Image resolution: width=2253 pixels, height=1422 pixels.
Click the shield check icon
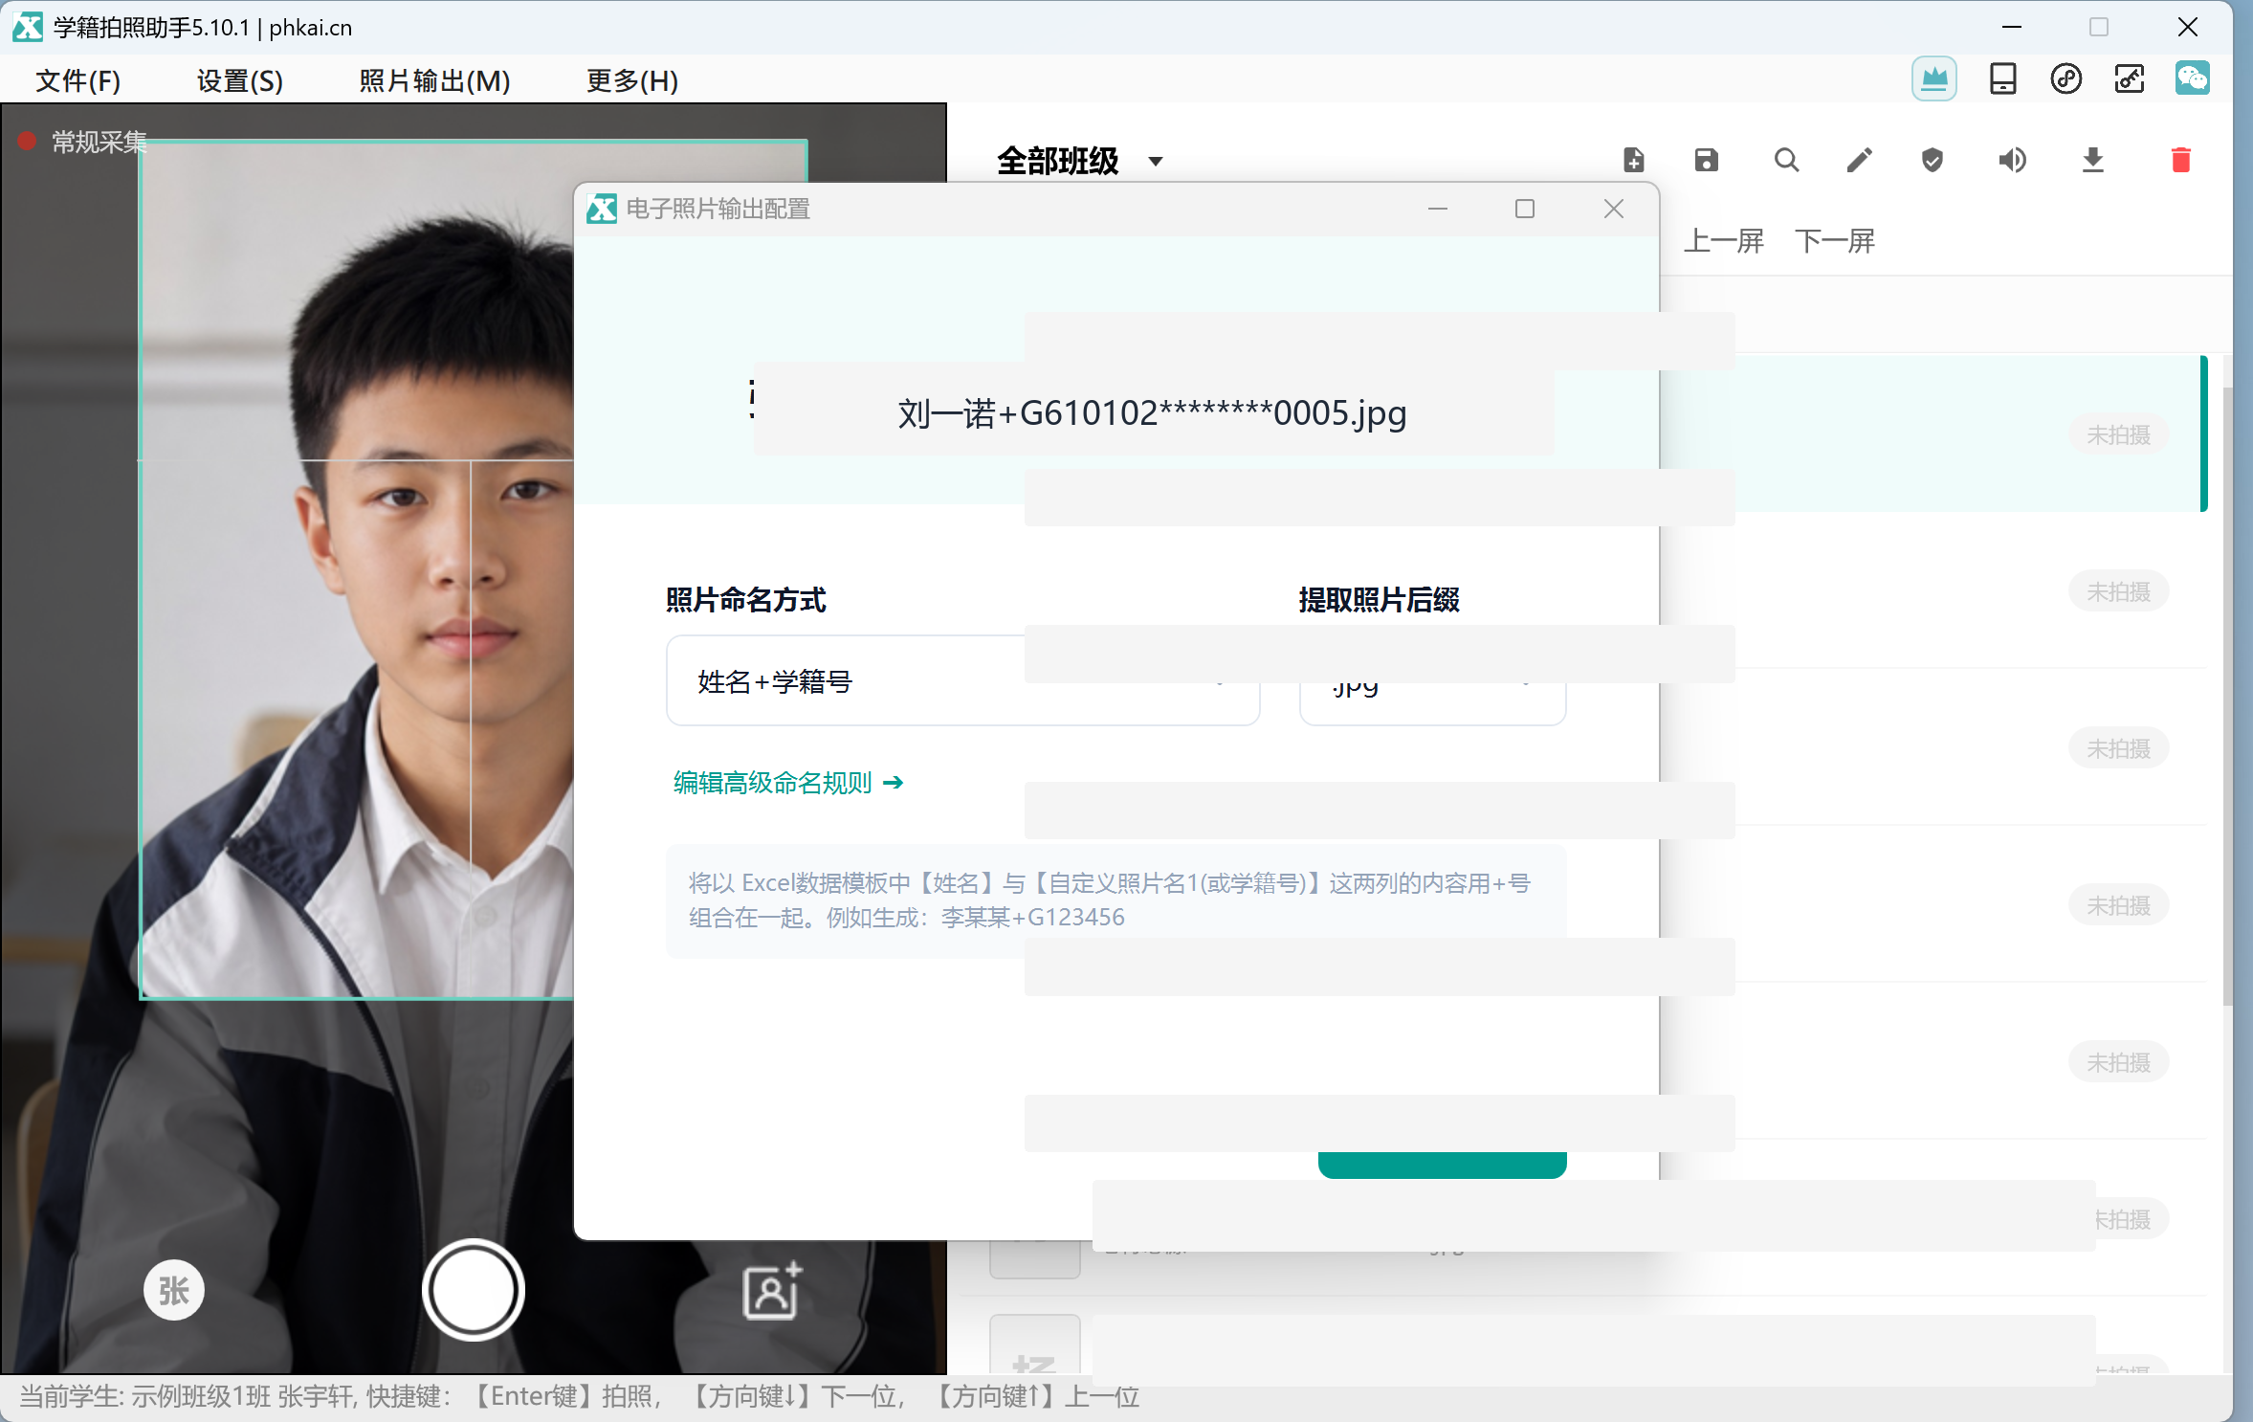pyautogui.click(x=1933, y=160)
